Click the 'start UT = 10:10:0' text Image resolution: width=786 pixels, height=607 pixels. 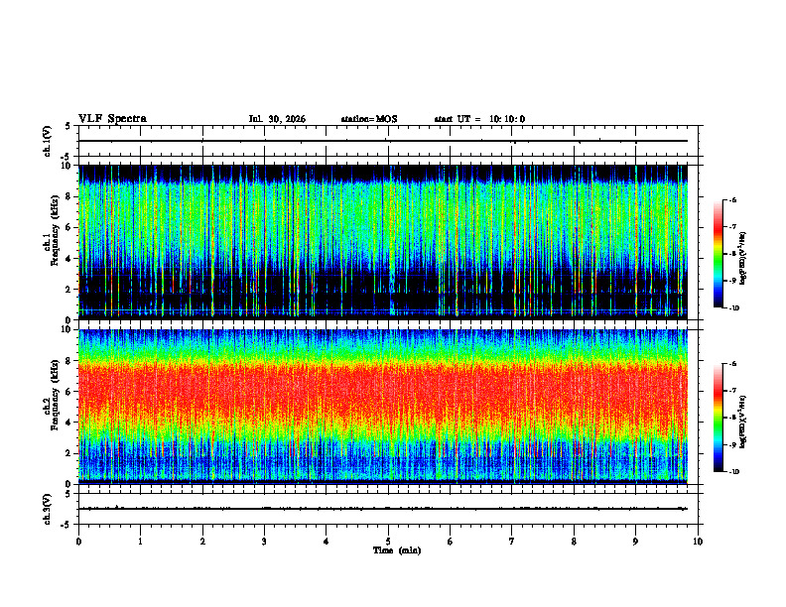(479, 119)
